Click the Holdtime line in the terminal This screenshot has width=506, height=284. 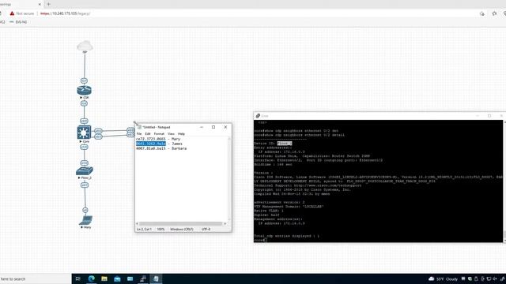(273, 164)
